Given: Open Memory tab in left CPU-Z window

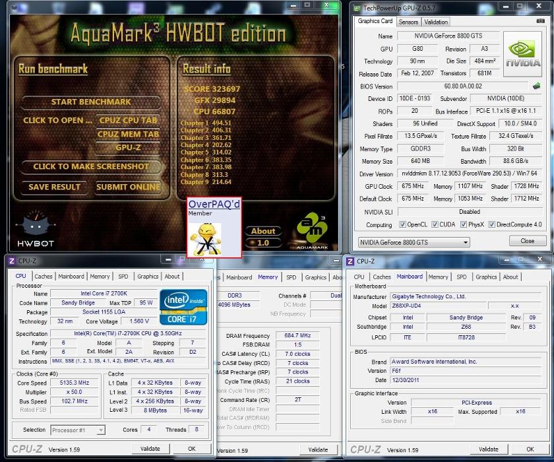Looking at the screenshot, I should [x=100, y=277].
